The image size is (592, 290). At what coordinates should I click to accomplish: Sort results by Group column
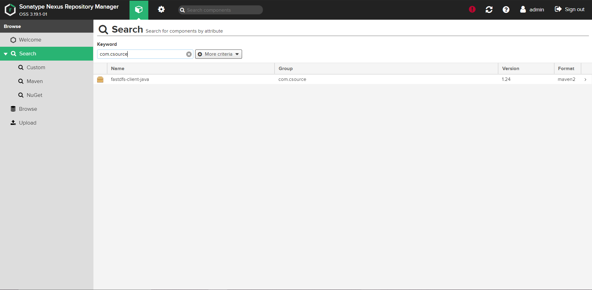[x=386, y=69]
